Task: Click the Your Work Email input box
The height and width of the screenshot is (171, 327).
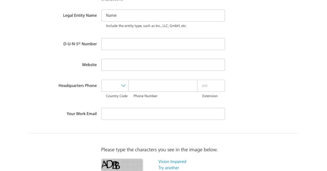Action: [x=163, y=114]
